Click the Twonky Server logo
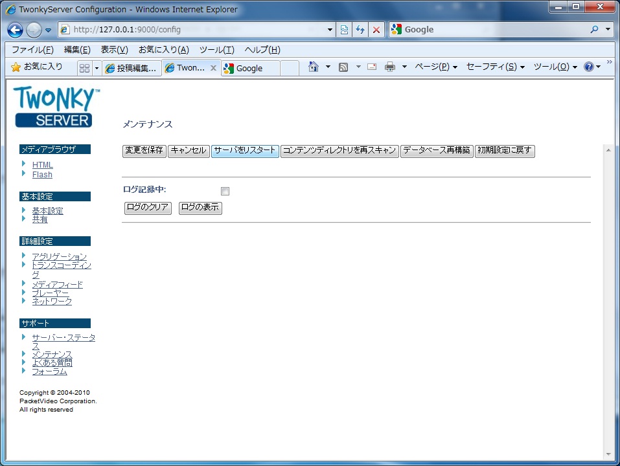The height and width of the screenshot is (466, 620). coord(56,107)
